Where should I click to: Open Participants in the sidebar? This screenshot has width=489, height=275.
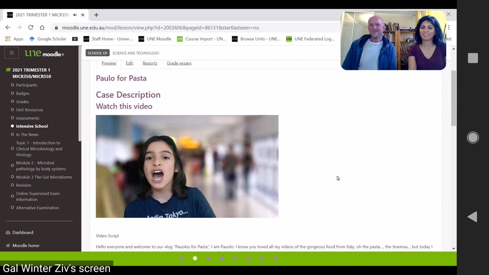[26, 85]
